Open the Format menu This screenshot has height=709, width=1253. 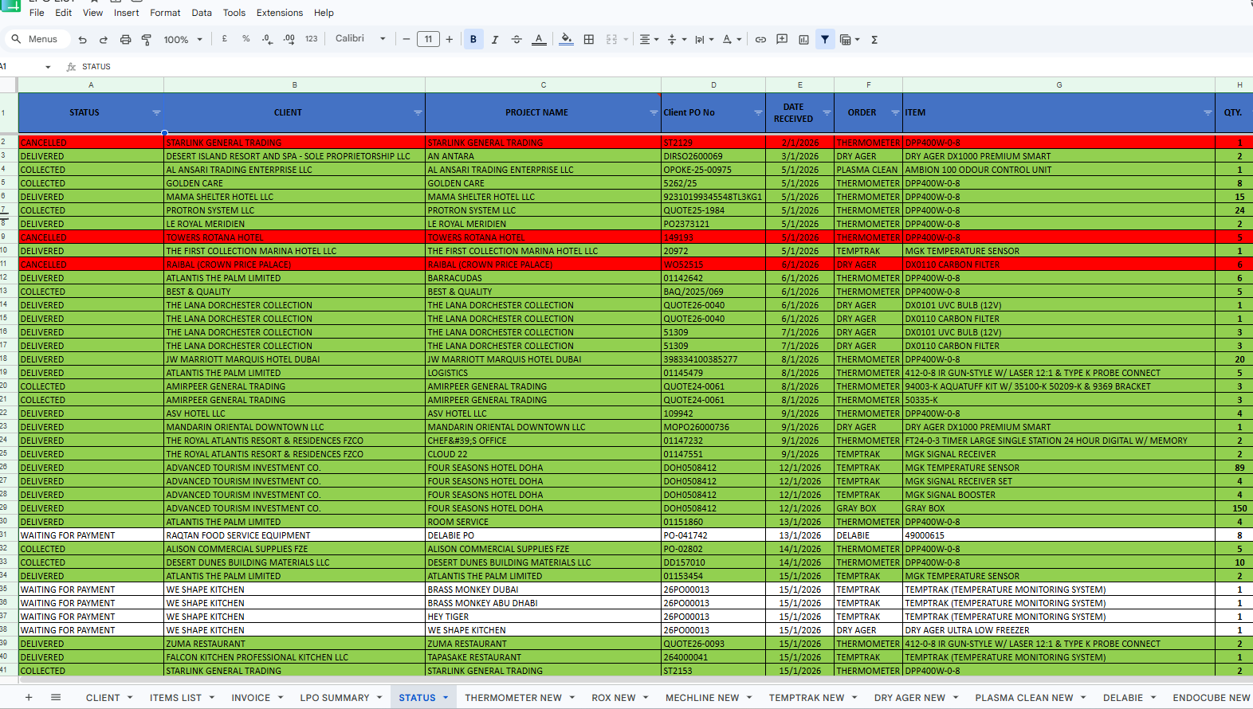[x=165, y=13]
